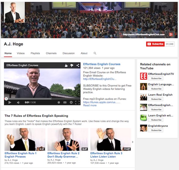The image size is (179, 170).
Task: Click the thumbs down icon on the video
Action: [72, 65]
